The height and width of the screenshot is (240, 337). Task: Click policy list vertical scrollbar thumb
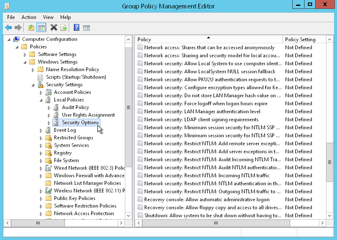330,163
